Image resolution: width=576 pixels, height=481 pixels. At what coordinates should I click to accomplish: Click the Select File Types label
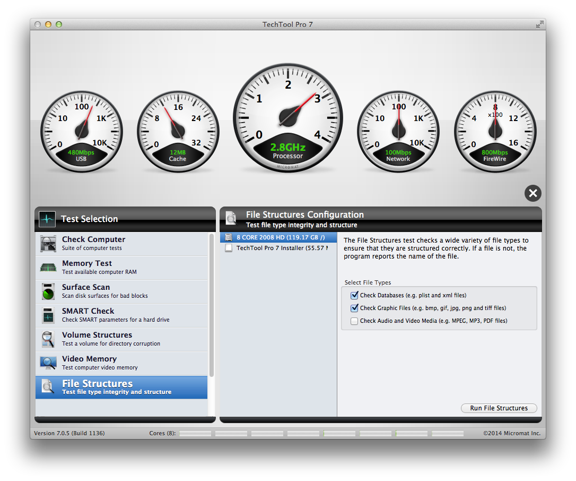coord(368,282)
